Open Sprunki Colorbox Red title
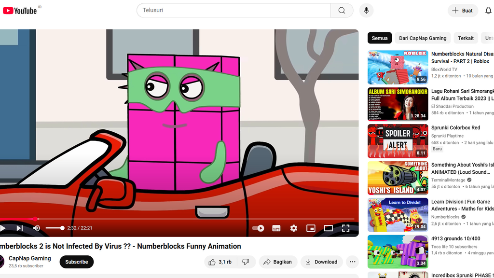The width and height of the screenshot is (494, 278). click(455, 127)
